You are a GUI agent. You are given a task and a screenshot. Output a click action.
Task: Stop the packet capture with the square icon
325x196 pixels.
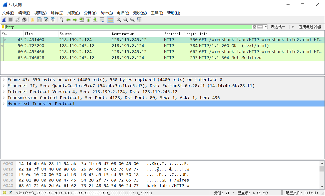[x=11, y=20]
